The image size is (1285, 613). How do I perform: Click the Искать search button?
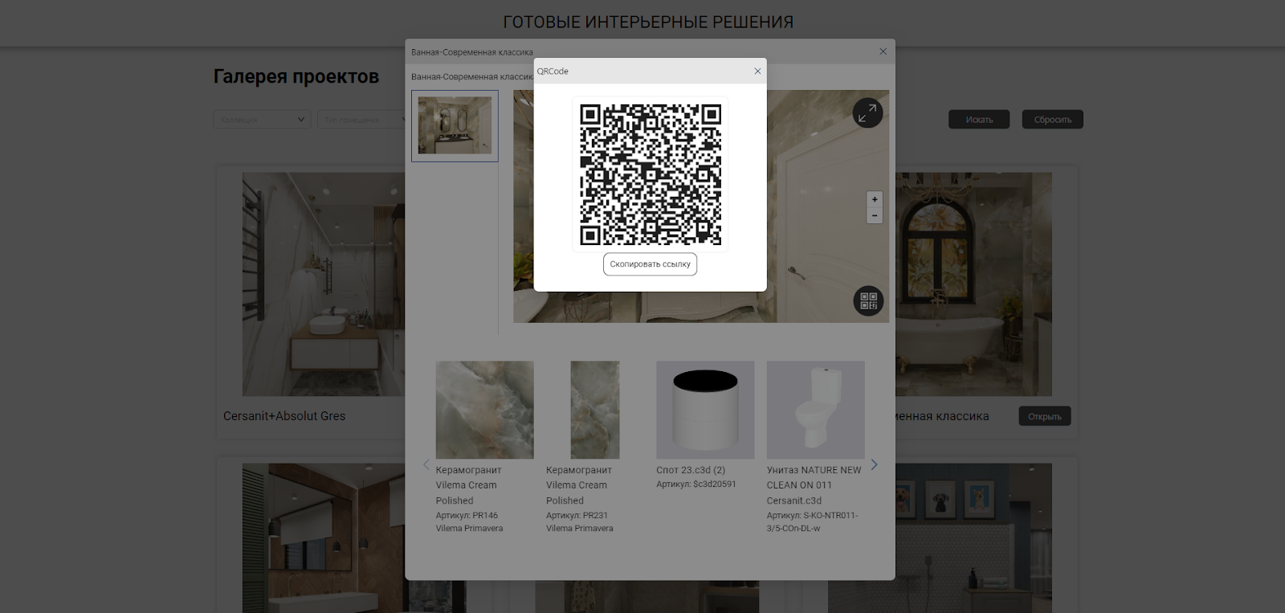coord(979,120)
